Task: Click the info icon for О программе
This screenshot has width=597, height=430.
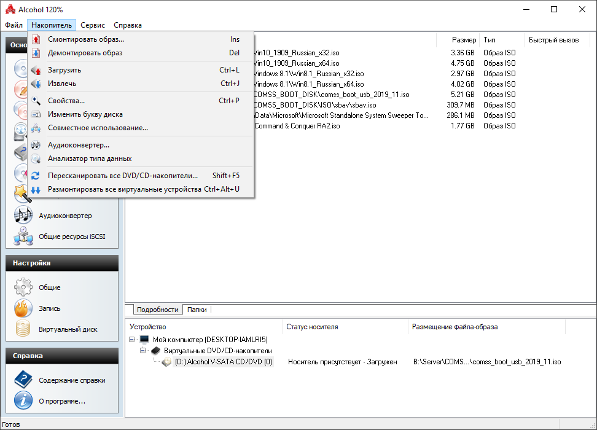Action: click(x=23, y=401)
